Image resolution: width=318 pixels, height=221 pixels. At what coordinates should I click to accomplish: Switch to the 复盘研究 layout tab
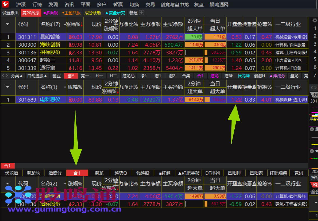115,13
